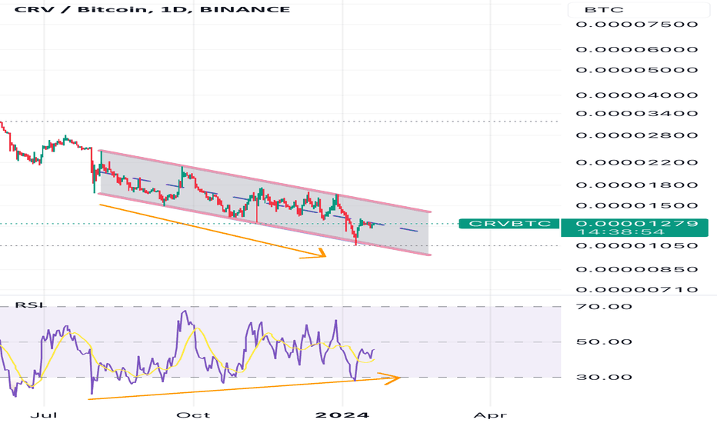Viewport: 717px width, 423px height.
Task: Click the 0.00007500 price axis label
Action: pyautogui.click(x=637, y=25)
